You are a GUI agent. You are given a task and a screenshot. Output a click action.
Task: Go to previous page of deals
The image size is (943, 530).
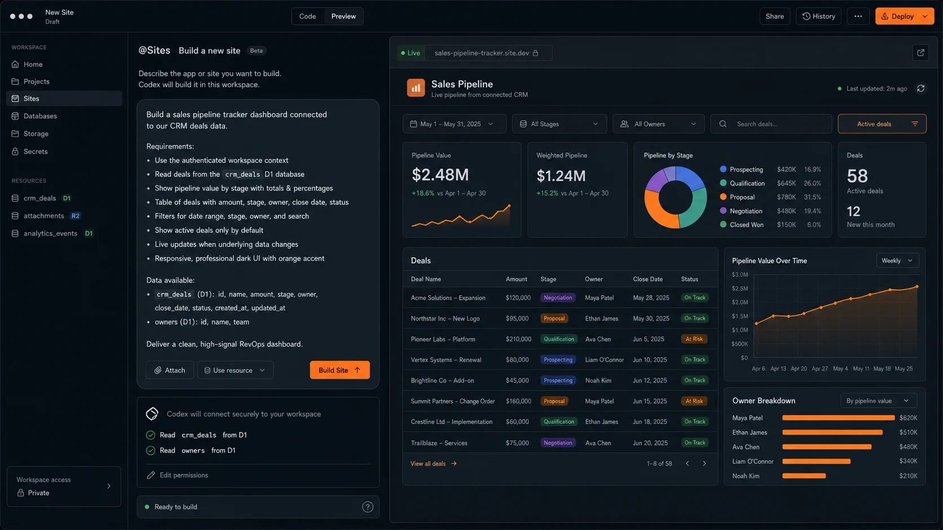687,464
